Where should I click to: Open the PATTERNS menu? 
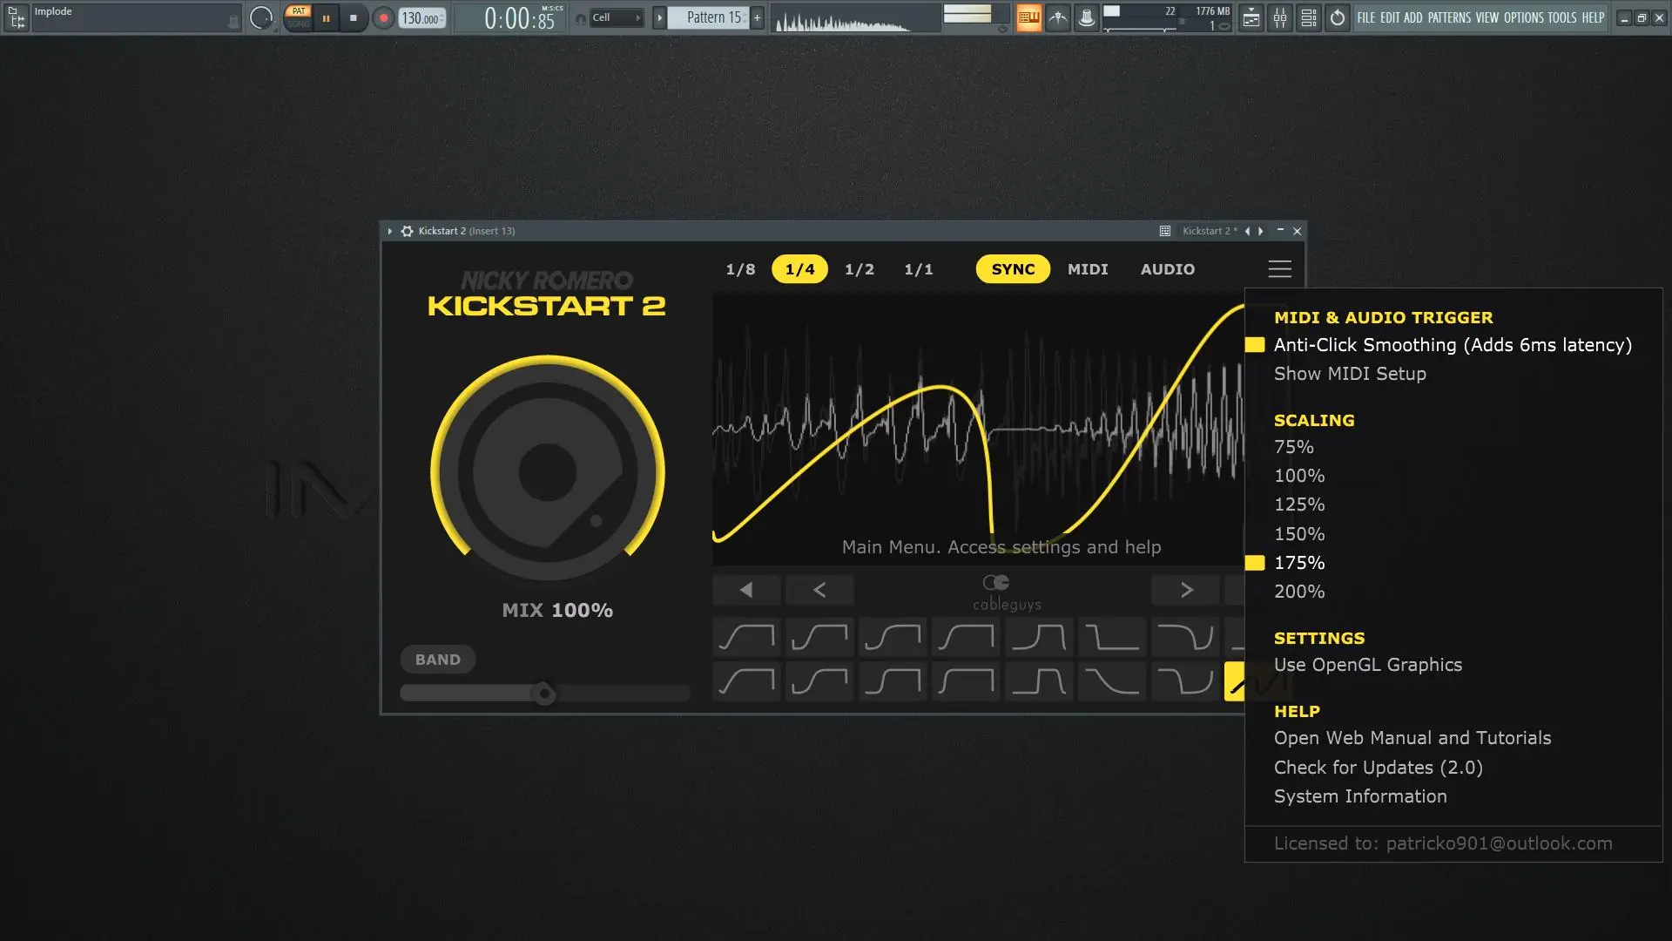click(x=1448, y=17)
